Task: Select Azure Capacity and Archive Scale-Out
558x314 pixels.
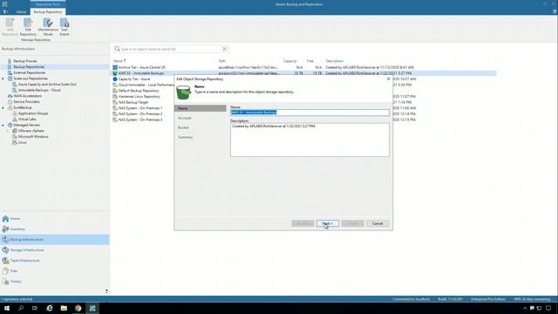Action: tap(47, 85)
